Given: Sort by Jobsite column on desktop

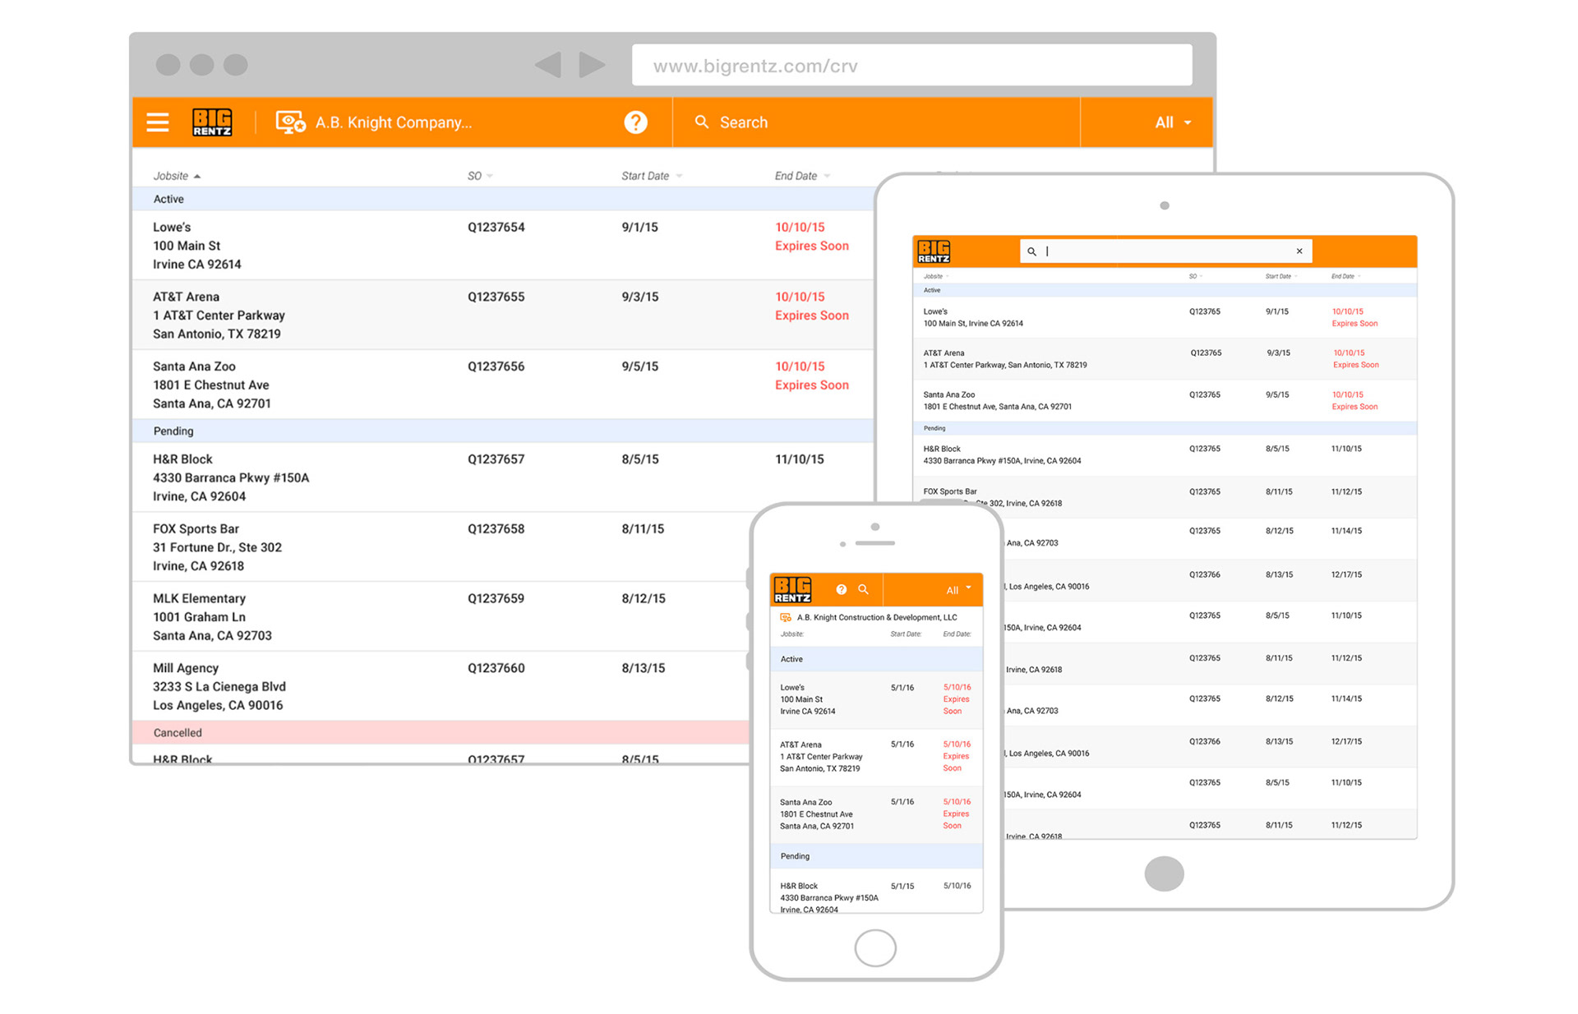Looking at the screenshot, I should pyautogui.click(x=177, y=176).
